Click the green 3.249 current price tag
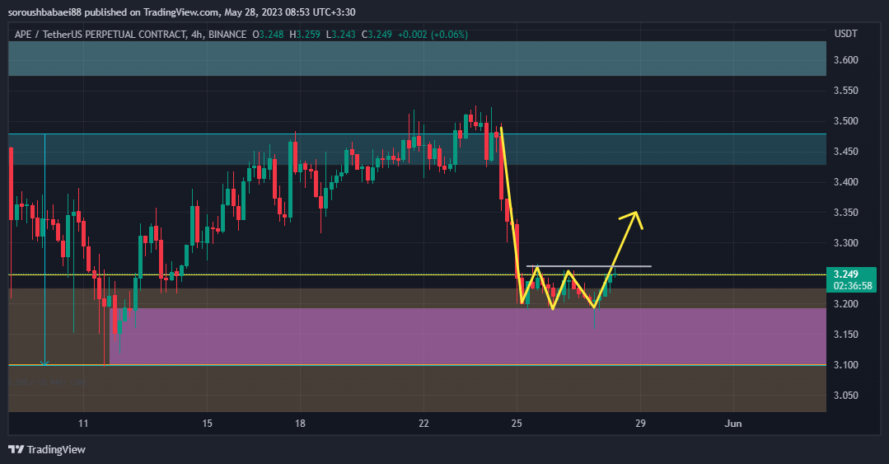Viewport: 889px width, 464px height. pyautogui.click(x=846, y=274)
